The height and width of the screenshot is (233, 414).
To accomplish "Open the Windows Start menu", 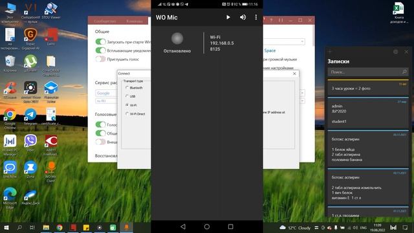I will click(6, 227).
